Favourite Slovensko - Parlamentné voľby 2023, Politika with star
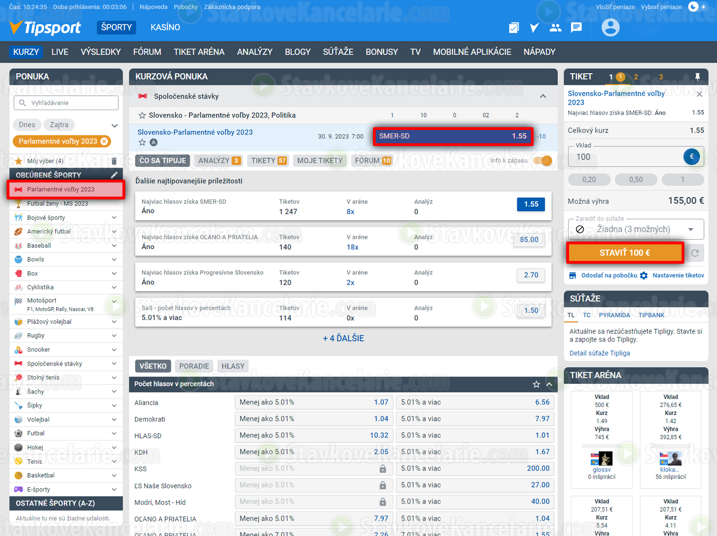 click(142, 115)
